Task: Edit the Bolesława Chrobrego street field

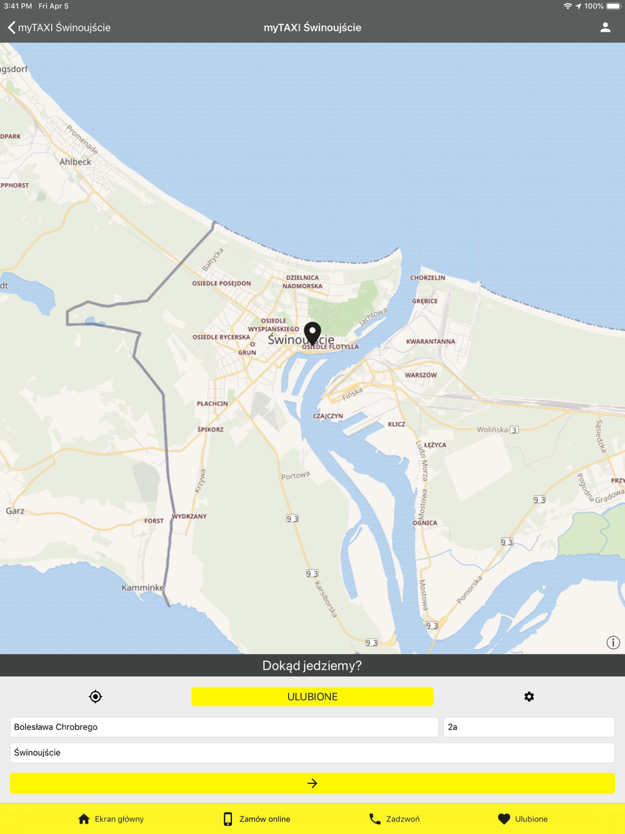Action: pyautogui.click(x=224, y=727)
